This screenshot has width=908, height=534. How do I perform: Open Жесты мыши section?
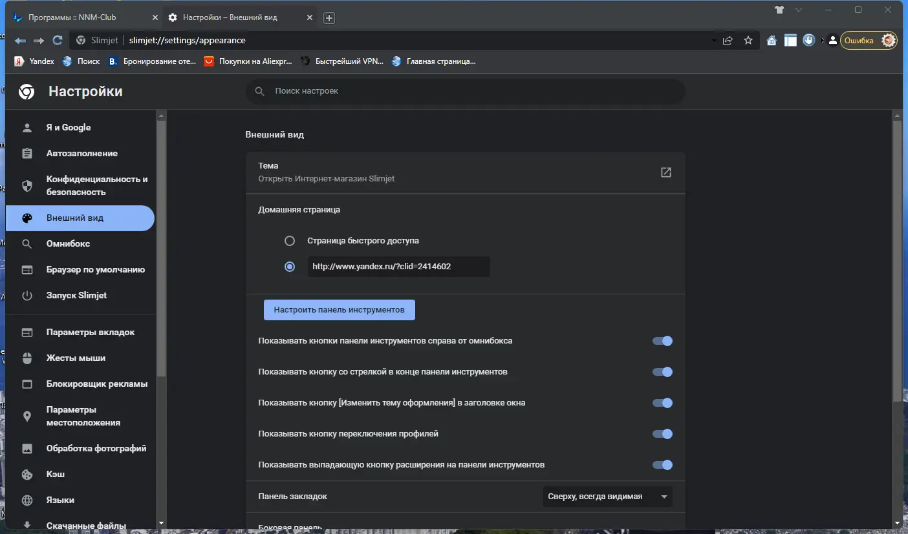pos(80,358)
